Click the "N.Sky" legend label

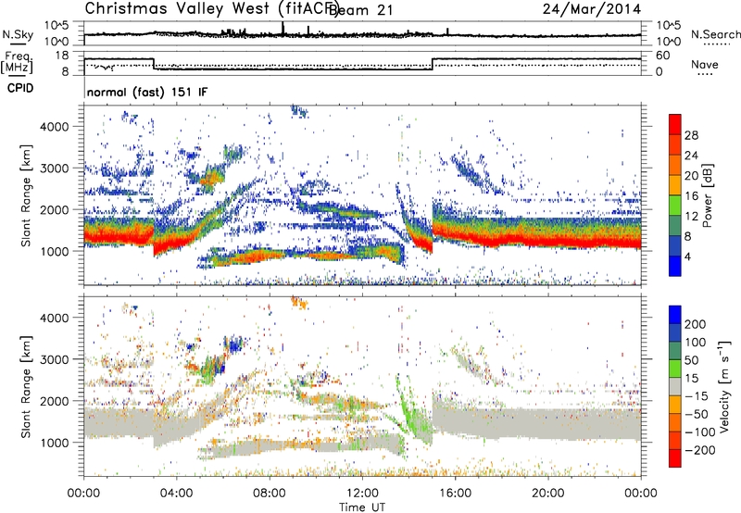point(18,35)
